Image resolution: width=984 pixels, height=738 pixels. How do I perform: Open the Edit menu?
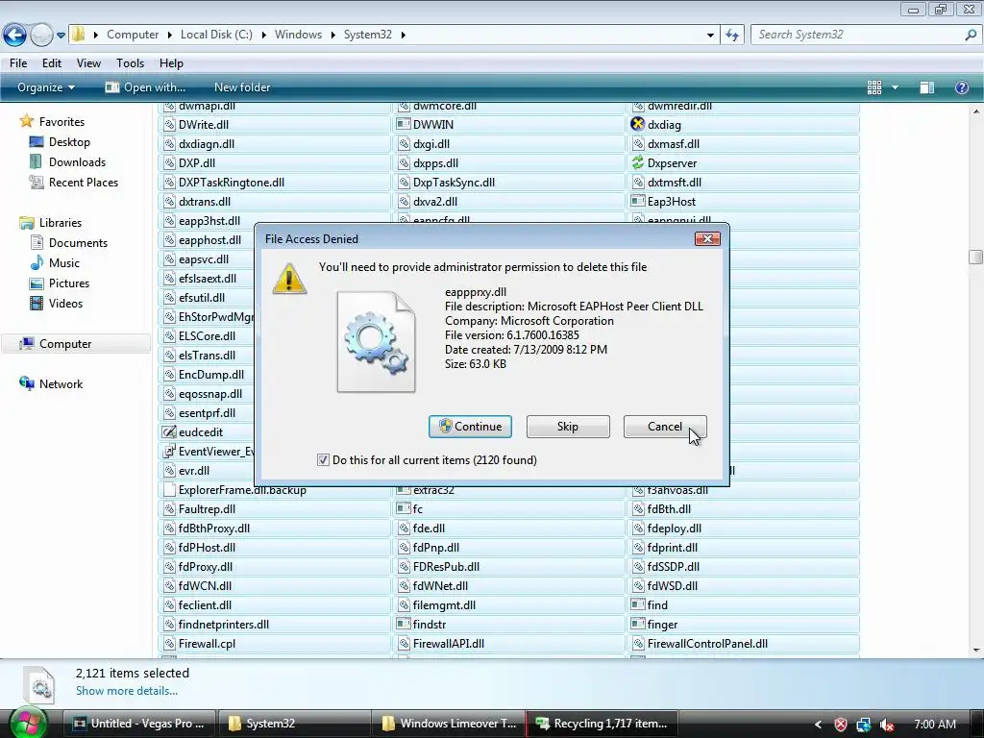coord(52,63)
